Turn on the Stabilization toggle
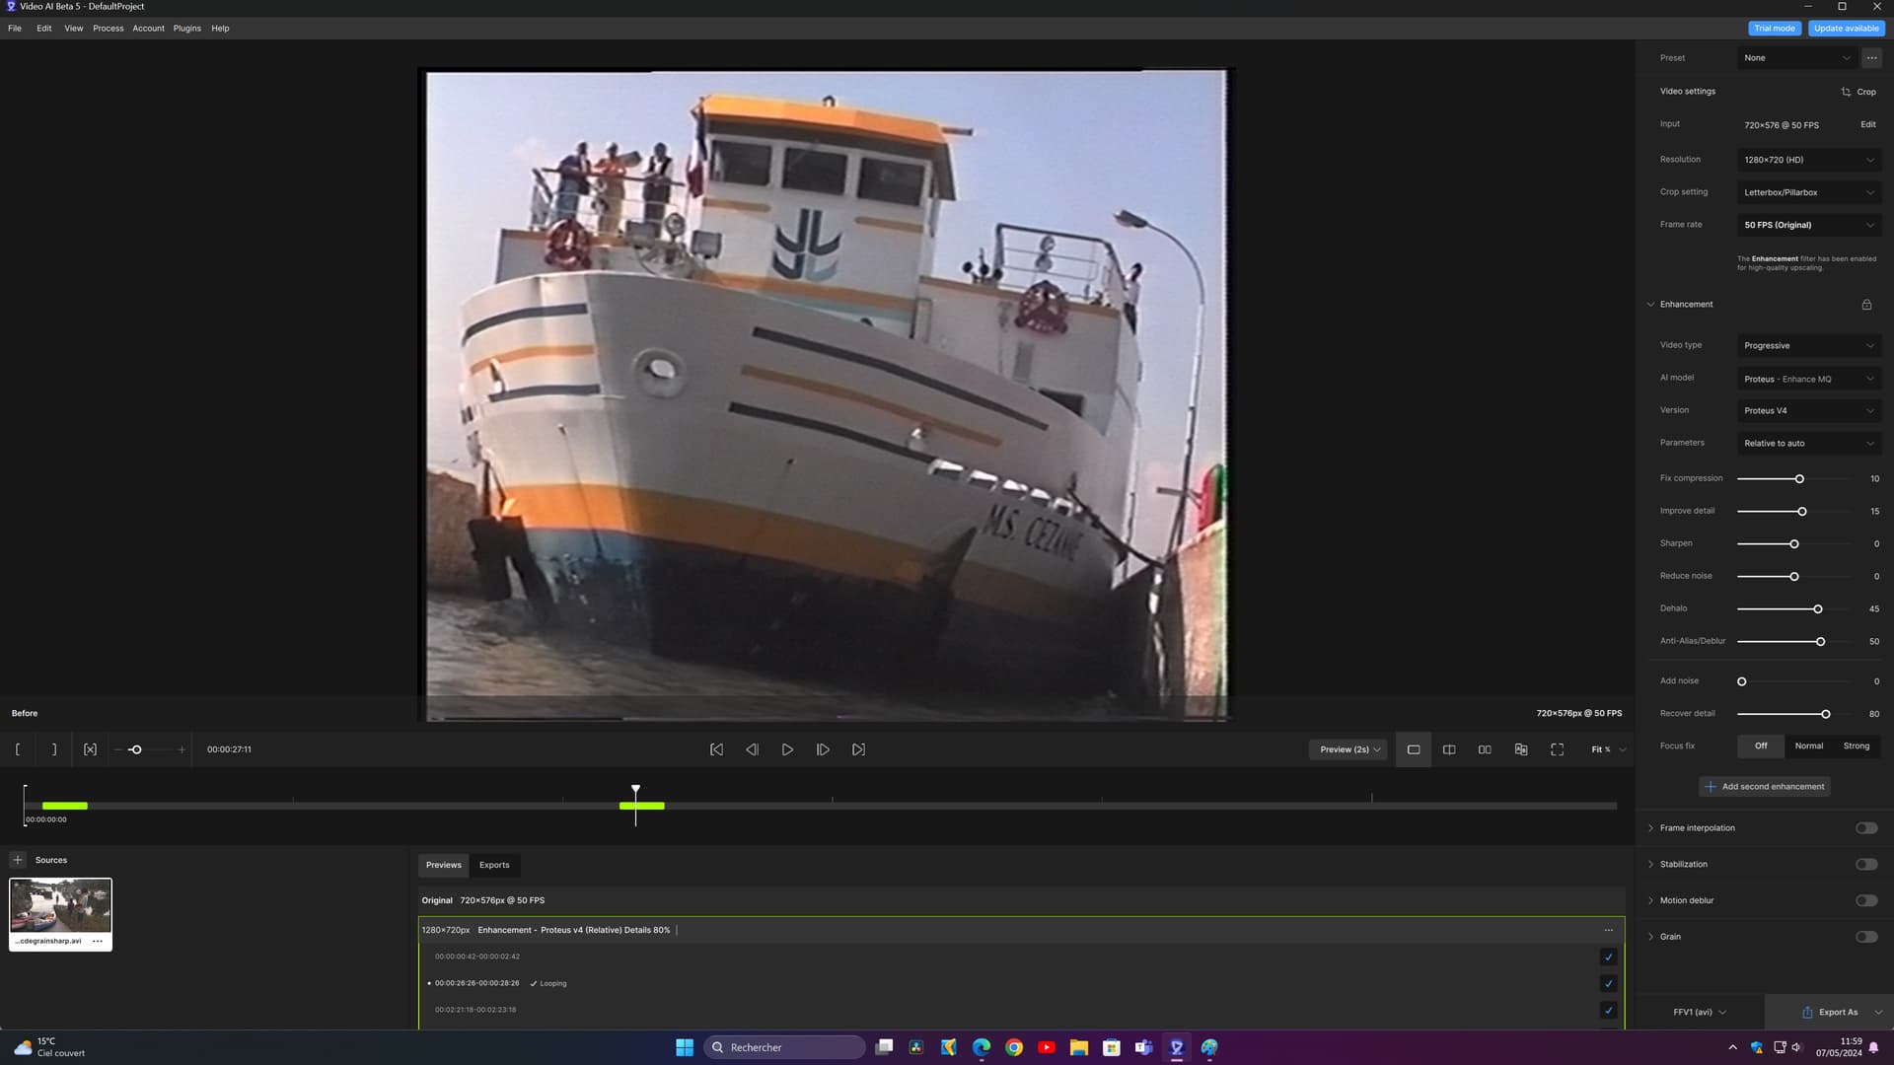Screen dimensions: 1894x1065 coord(1865,865)
